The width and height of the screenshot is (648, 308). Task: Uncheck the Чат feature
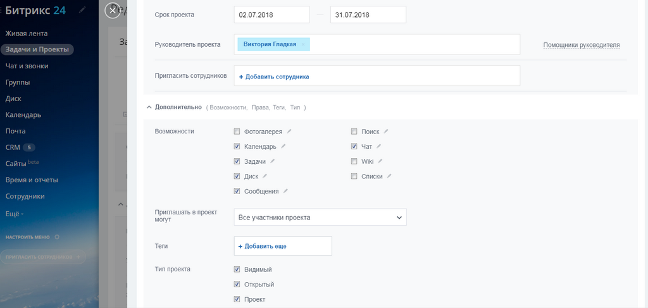click(x=354, y=146)
